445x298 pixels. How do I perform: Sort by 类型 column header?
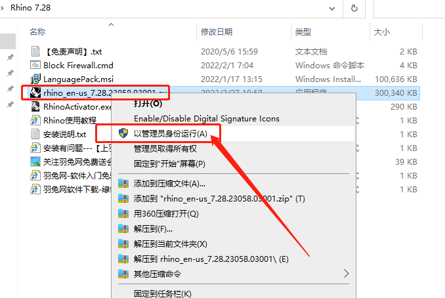click(303, 32)
